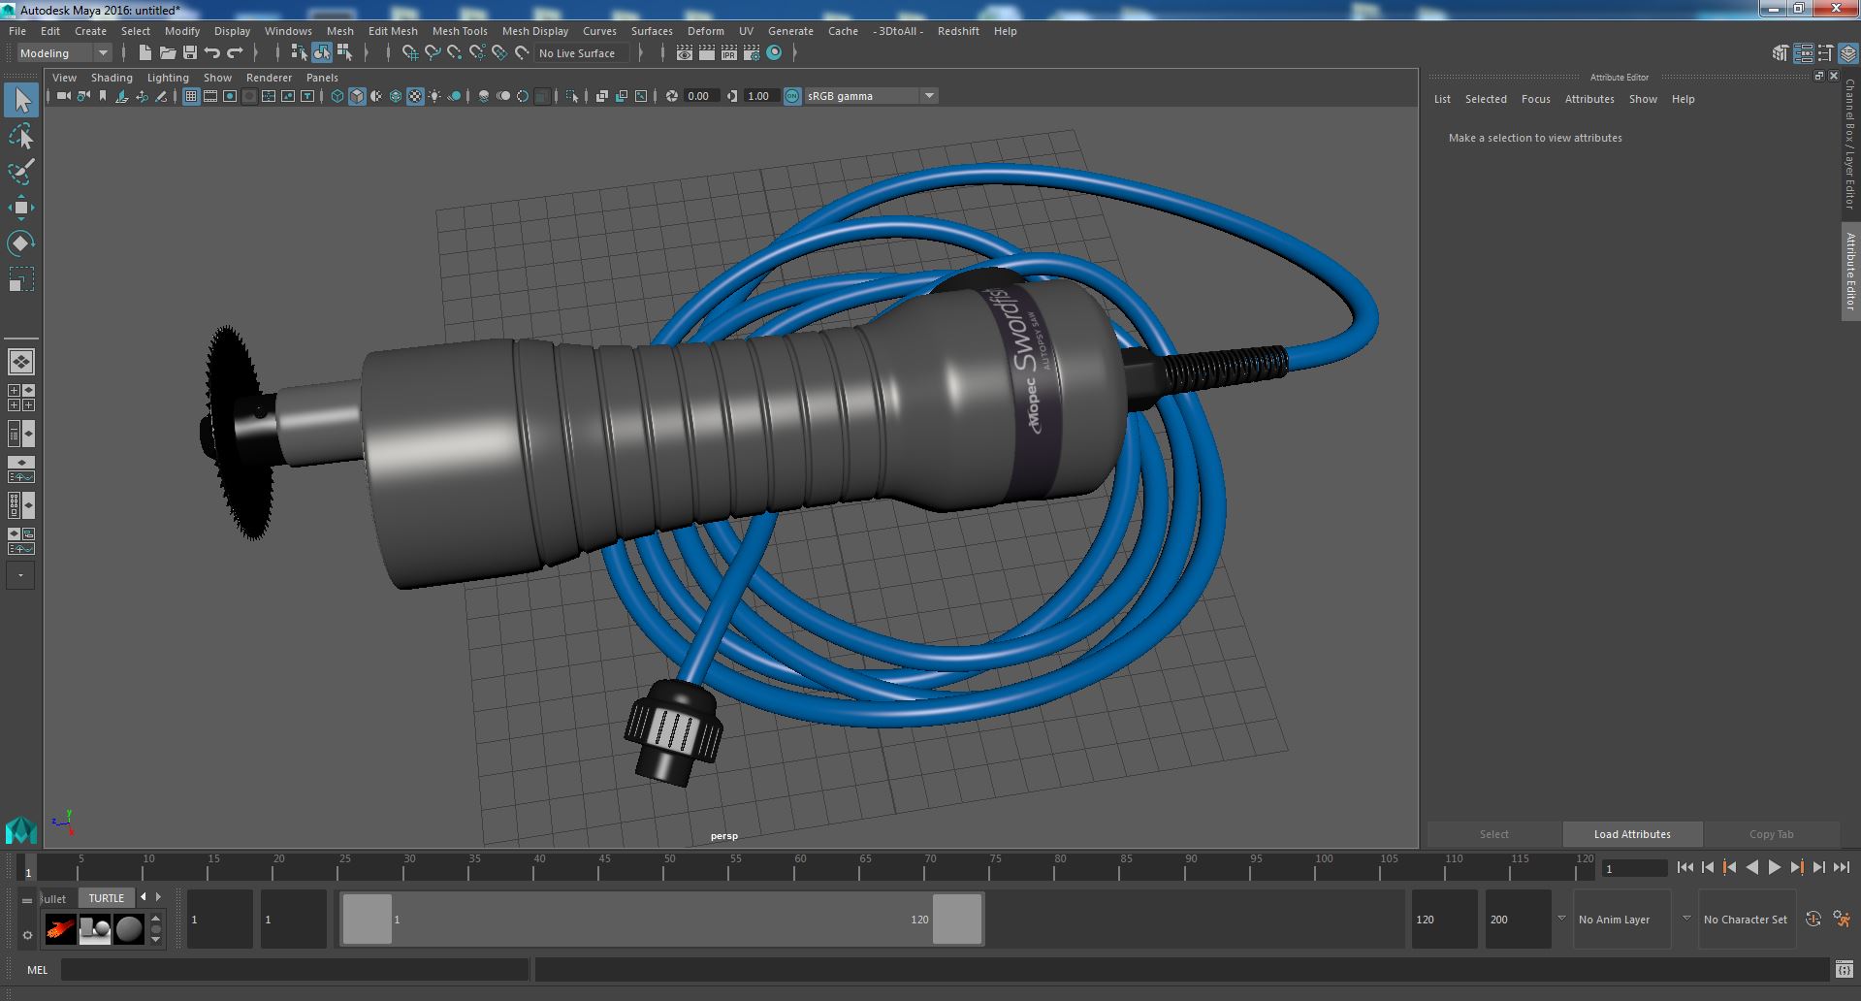Screen dimensions: 1861x1001
Task: Open the Redshift menu
Action: (x=958, y=31)
